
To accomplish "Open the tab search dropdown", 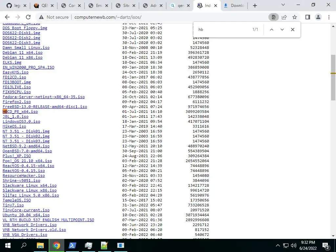I will click(283, 5).
